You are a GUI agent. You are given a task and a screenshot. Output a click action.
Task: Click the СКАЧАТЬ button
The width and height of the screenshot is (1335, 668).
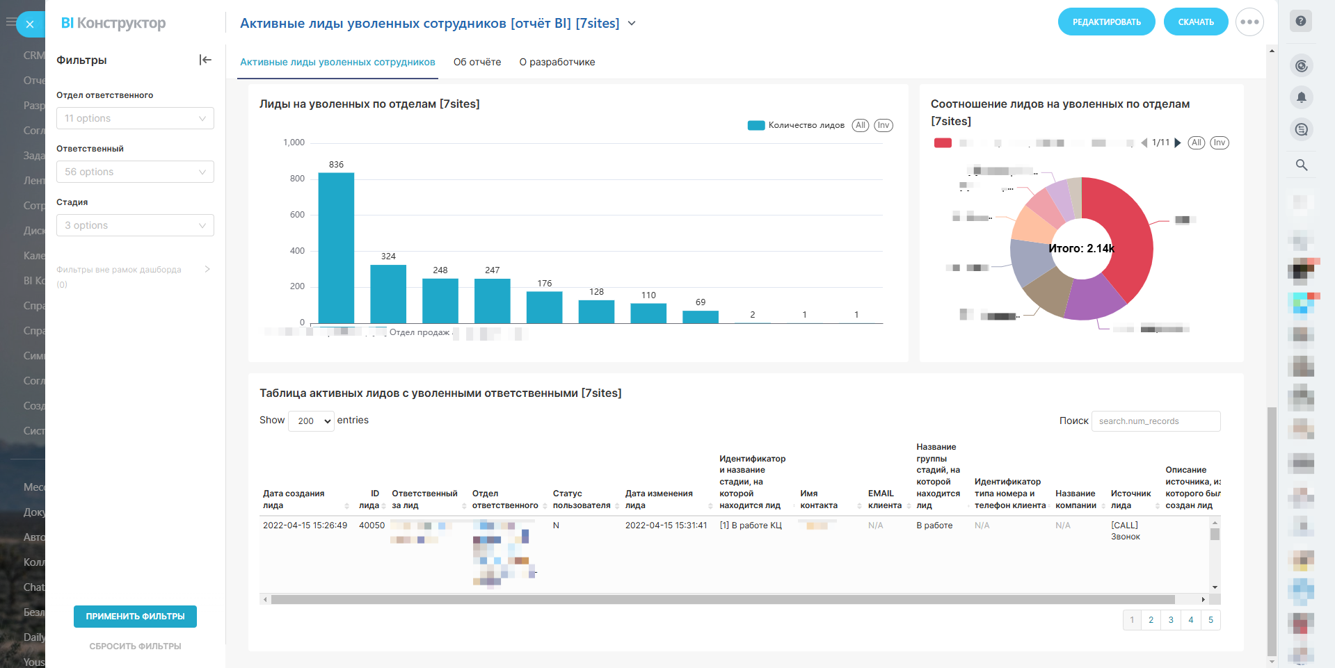(1195, 22)
